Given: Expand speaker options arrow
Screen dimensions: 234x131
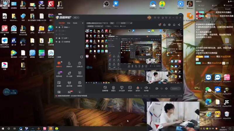Looking at the screenshot, I should (150, 88).
